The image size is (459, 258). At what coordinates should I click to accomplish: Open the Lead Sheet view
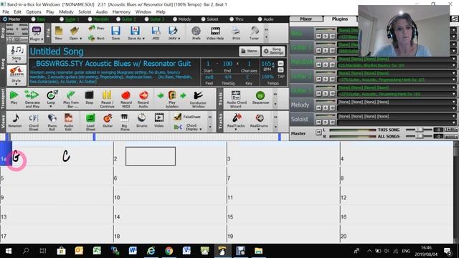click(x=90, y=122)
